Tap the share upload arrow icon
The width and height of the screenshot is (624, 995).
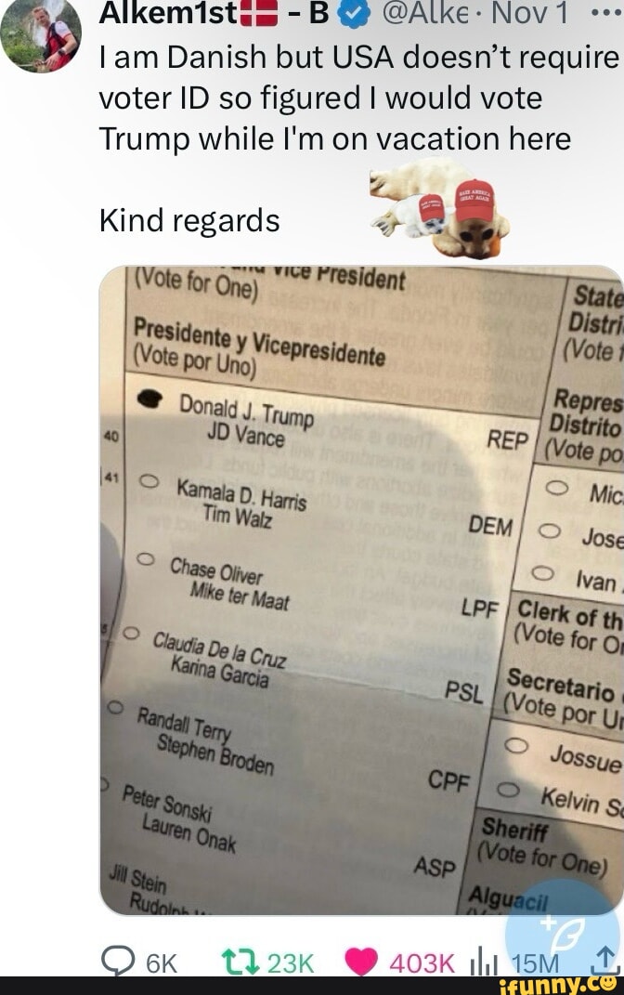(x=605, y=960)
